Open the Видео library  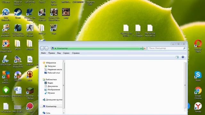pyautogui.click(x=49, y=83)
